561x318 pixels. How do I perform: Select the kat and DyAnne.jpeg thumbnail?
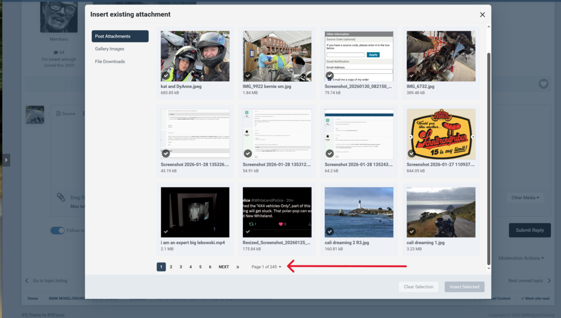pos(195,56)
